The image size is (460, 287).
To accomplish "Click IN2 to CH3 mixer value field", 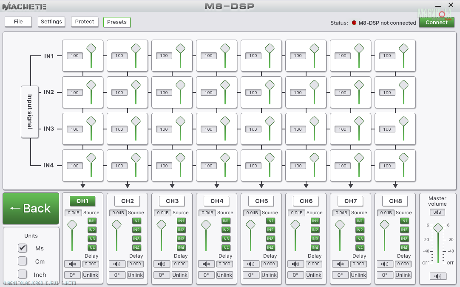I will (164, 92).
